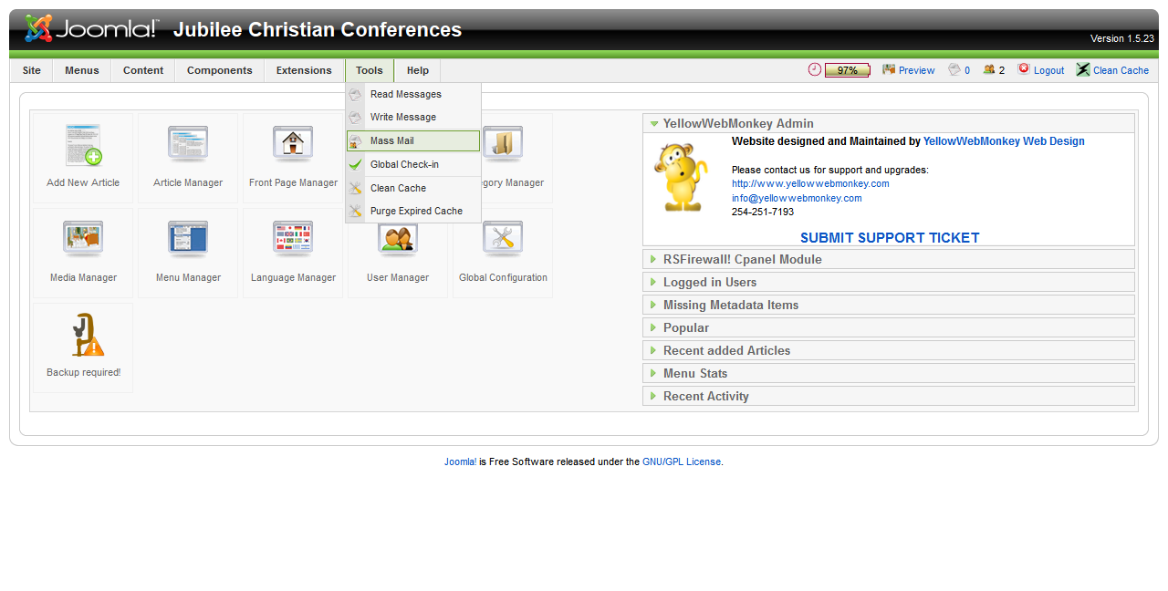
Task: Click the Jubilee Christian Conferences title
Action: 318,29
